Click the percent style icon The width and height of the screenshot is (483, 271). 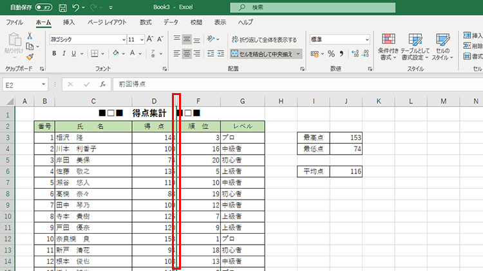[x=331, y=54]
